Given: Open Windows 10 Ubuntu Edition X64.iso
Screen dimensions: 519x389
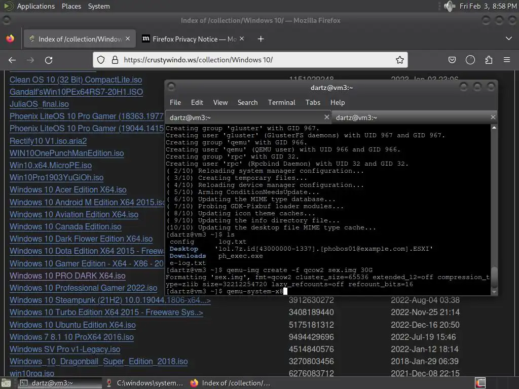Looking at the screenshot, I should pos(72,325).
